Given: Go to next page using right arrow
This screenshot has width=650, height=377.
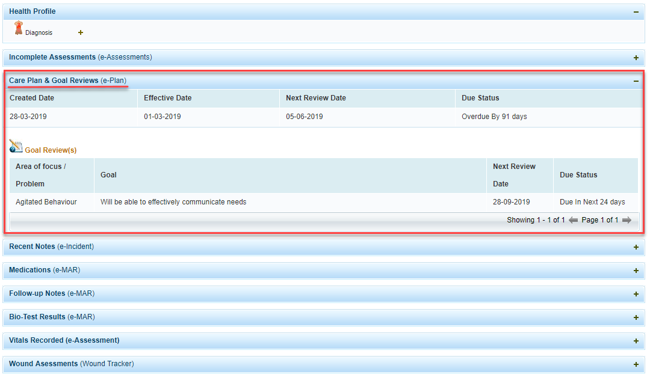Looking at the screenshot, I should [627, 220].
